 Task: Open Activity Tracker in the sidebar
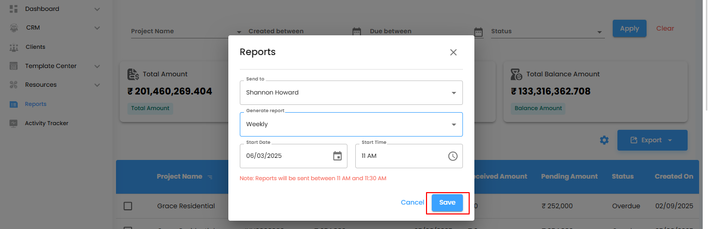[x=46, y=123]
